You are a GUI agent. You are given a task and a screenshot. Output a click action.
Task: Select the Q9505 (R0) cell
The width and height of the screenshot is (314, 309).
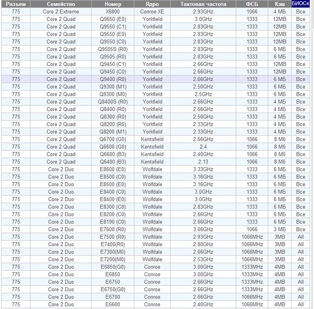coord(113,57)
